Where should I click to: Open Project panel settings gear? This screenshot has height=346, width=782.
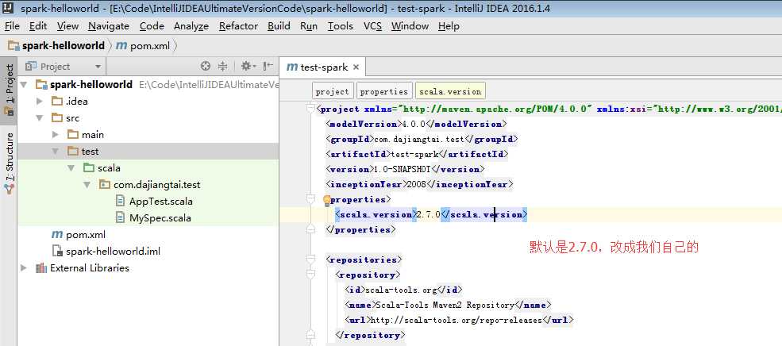coord(248,66)
